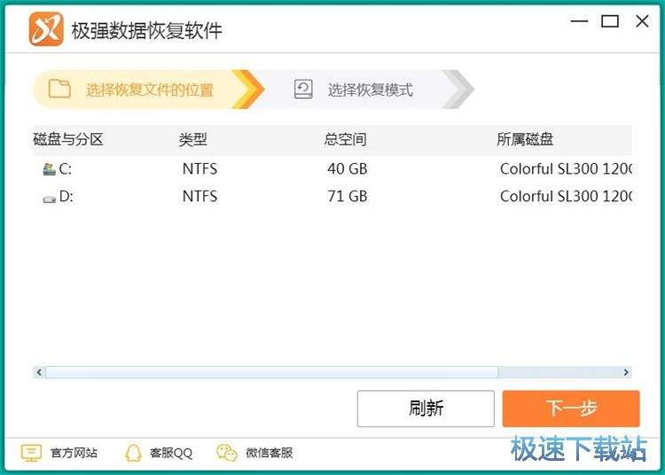Screen dimensions: 665x475
Task: Open the 客服QQ link
Action: [x=170, y=453]
